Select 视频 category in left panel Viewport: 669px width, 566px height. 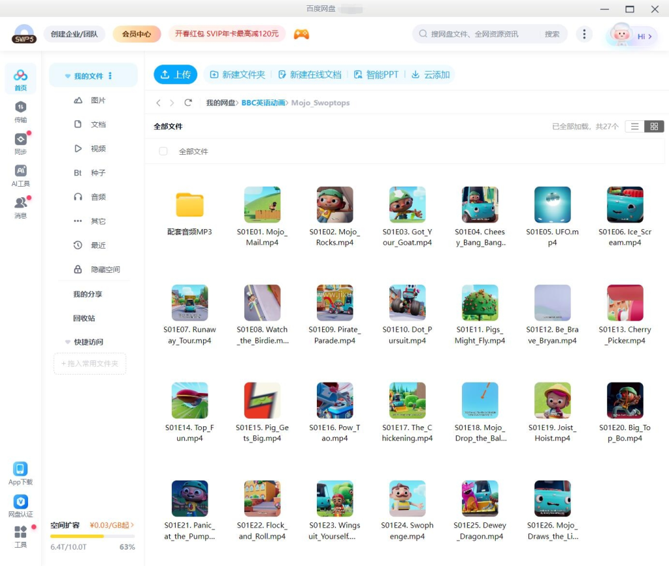(98, 149)
